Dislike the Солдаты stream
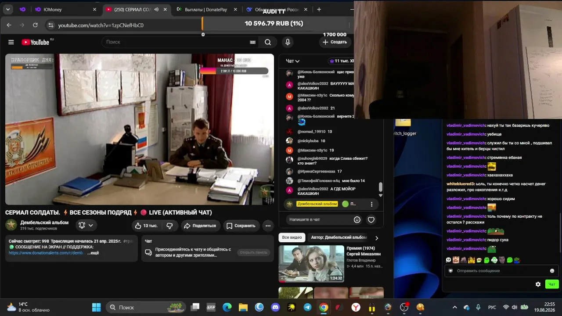562x316 pixels. [x=169, y=226]
